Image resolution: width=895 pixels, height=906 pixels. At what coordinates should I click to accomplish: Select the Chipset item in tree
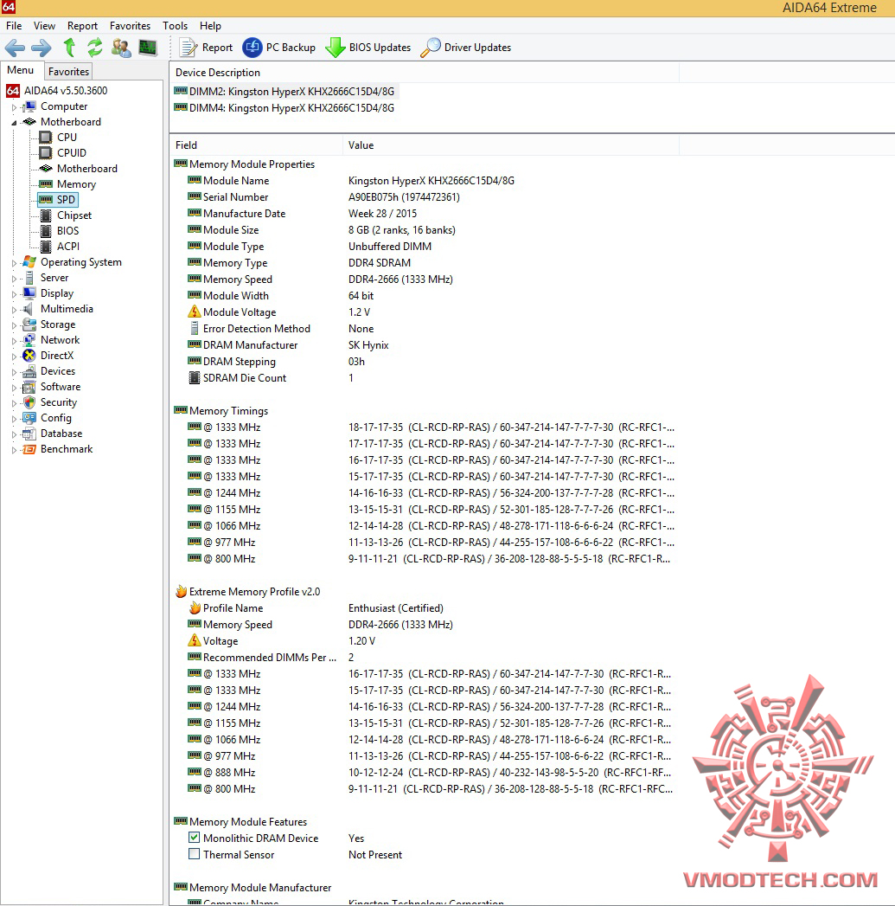tap(65, 215)
